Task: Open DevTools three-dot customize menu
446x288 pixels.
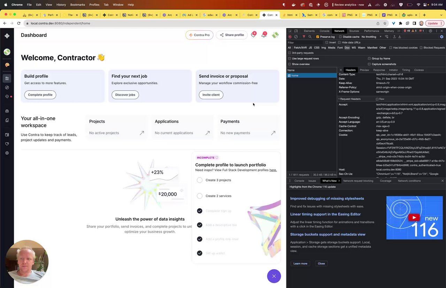Action: click(436, 31)
